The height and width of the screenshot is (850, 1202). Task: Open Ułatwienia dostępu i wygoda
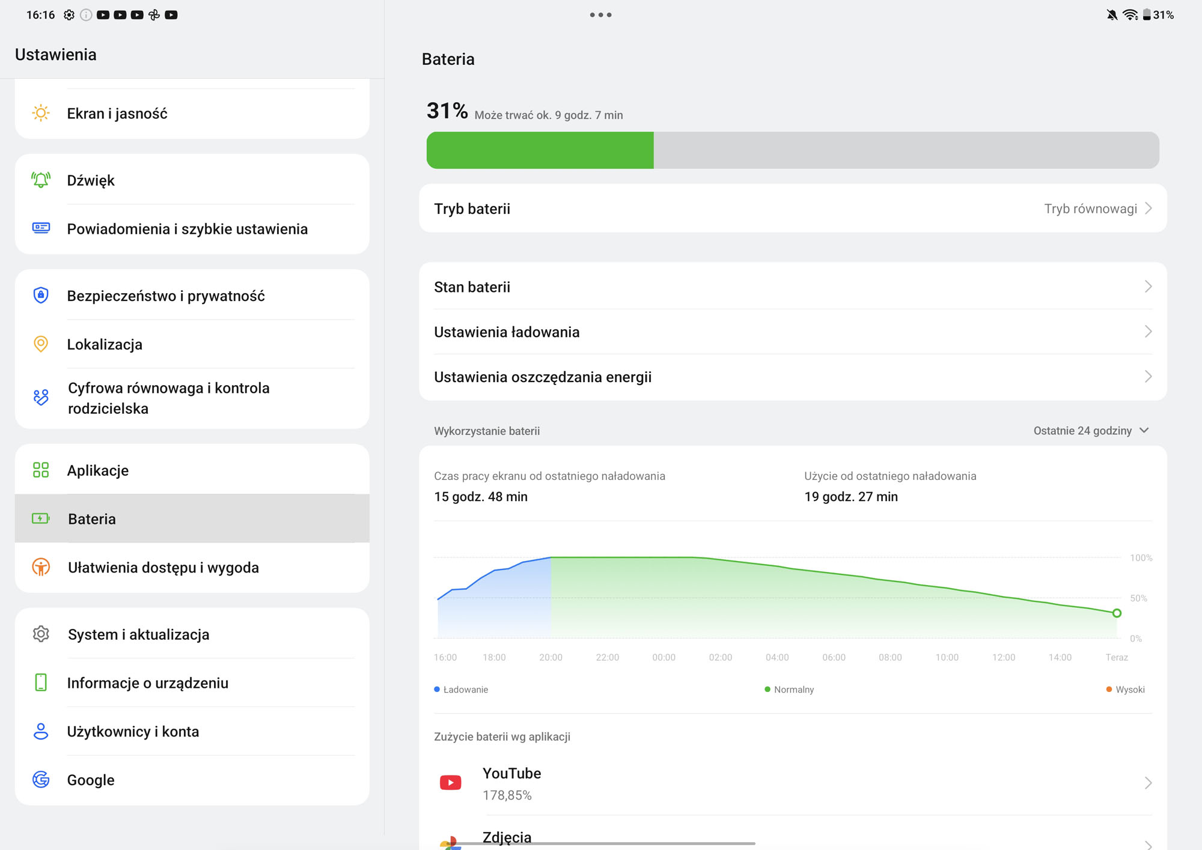point(192,567)
